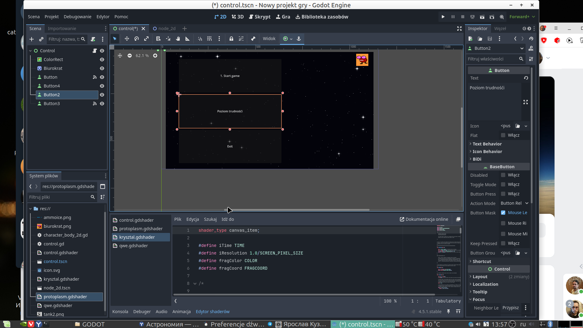Activate the Ruler measuring tool
583x328 pixels.
pyautogui.click(x=187, y=39)
